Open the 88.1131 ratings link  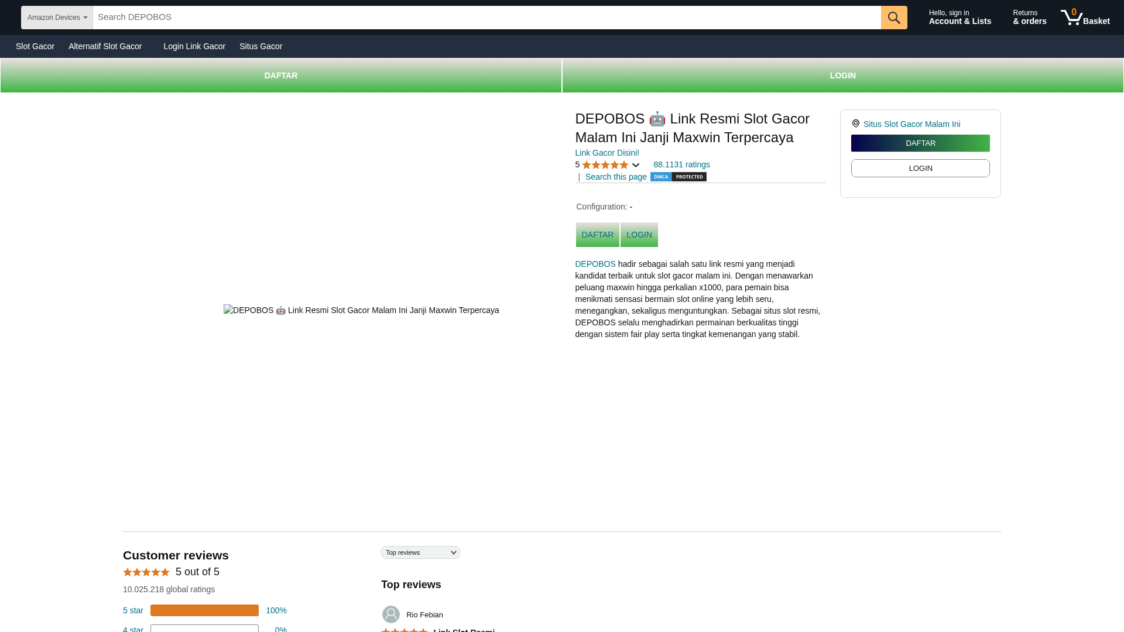pos(681,164)
